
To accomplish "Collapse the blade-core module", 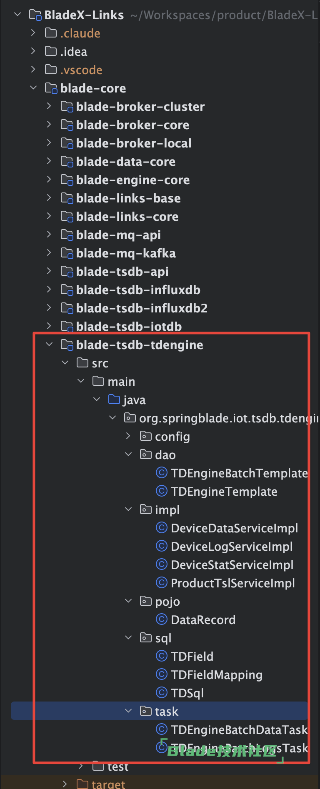I will click(x=33, y=88).
